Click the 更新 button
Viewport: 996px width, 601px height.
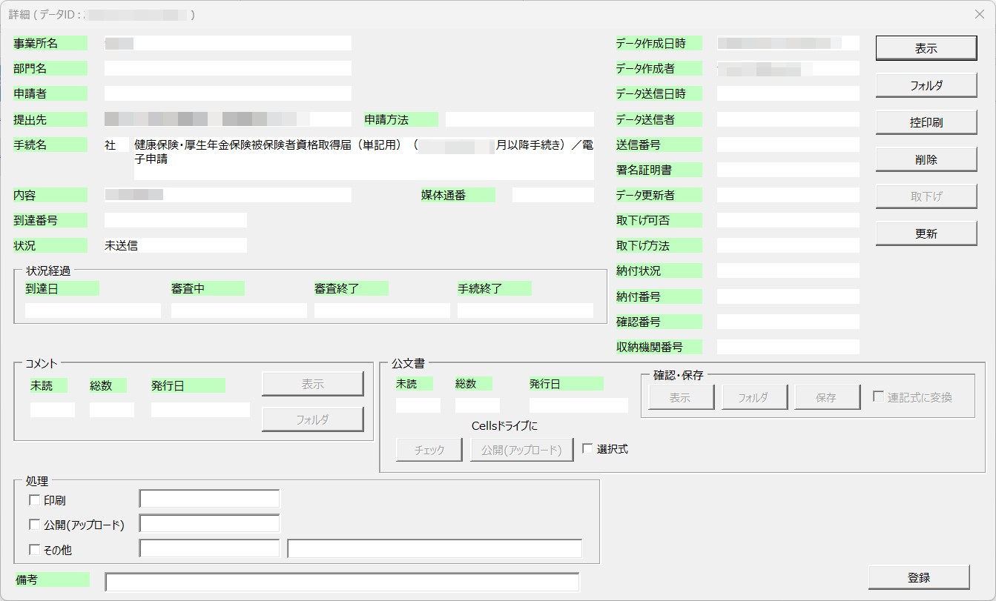click(x=926, y=233)
